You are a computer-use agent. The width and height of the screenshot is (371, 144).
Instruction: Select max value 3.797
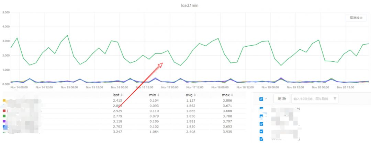tap(228, 121)
